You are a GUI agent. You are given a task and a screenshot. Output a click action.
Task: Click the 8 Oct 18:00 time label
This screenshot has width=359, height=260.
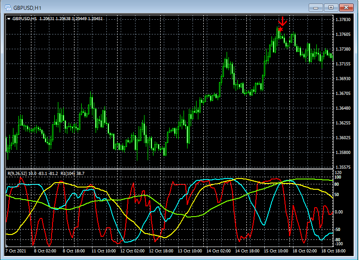pos(74,251)
